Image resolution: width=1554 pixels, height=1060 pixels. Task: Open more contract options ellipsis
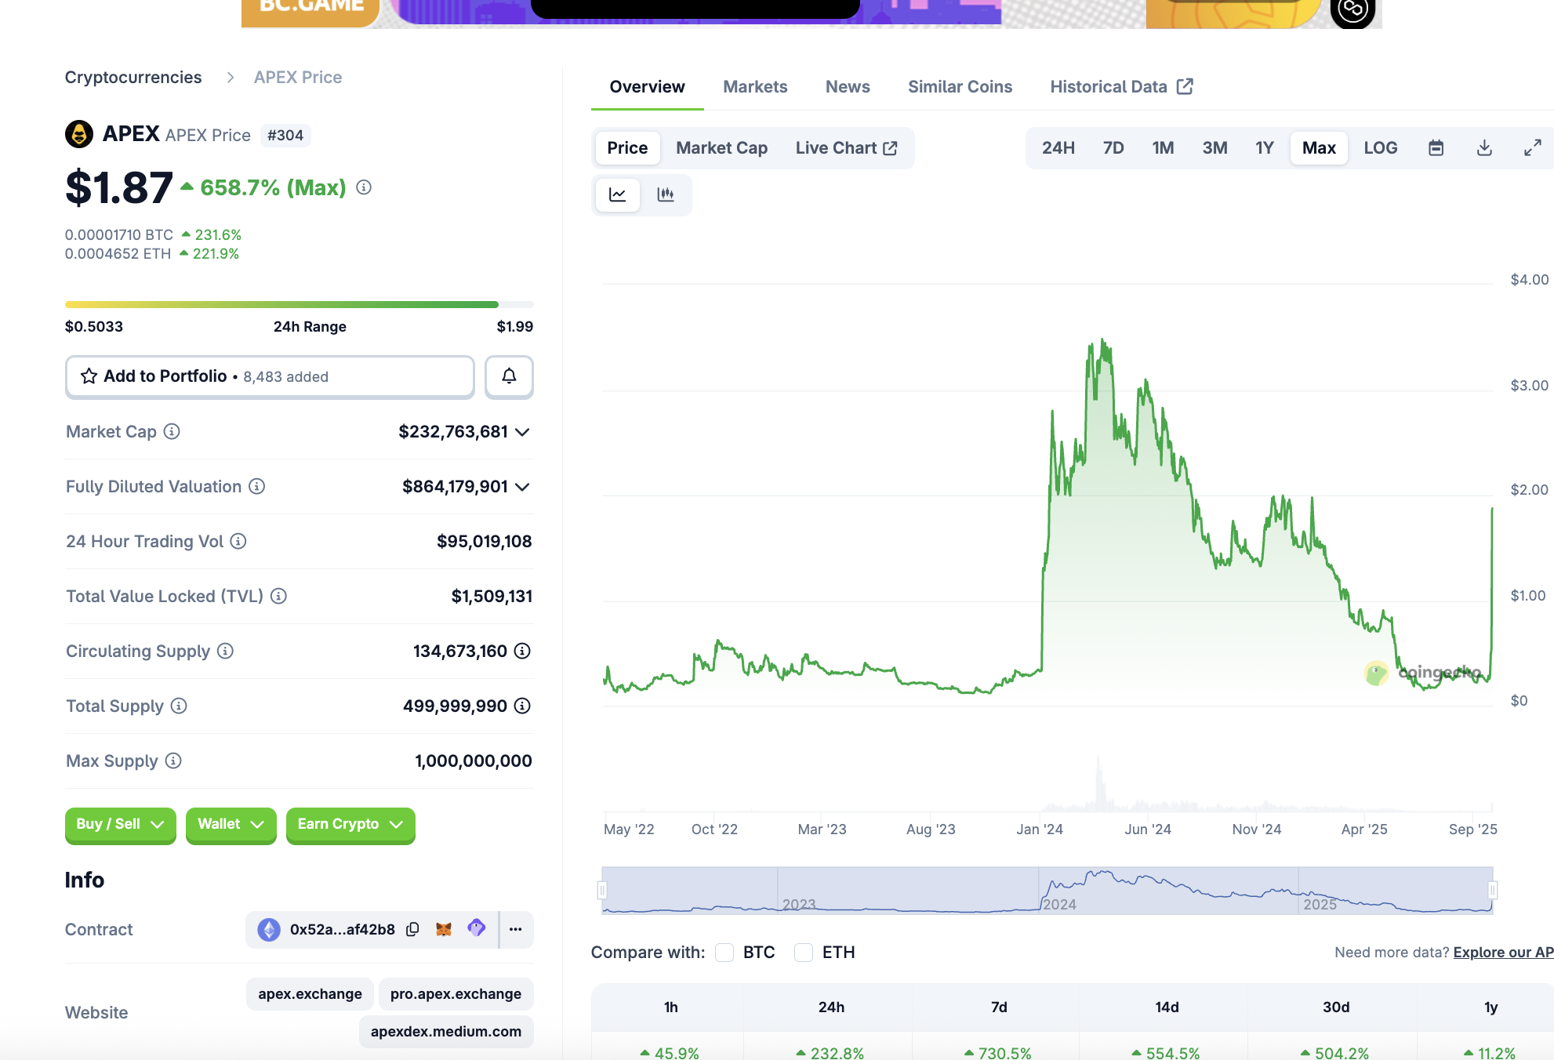pos(515,930)
